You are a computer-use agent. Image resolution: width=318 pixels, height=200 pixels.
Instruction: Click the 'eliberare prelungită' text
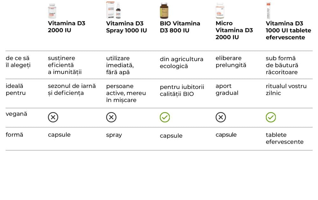(231, 61)
